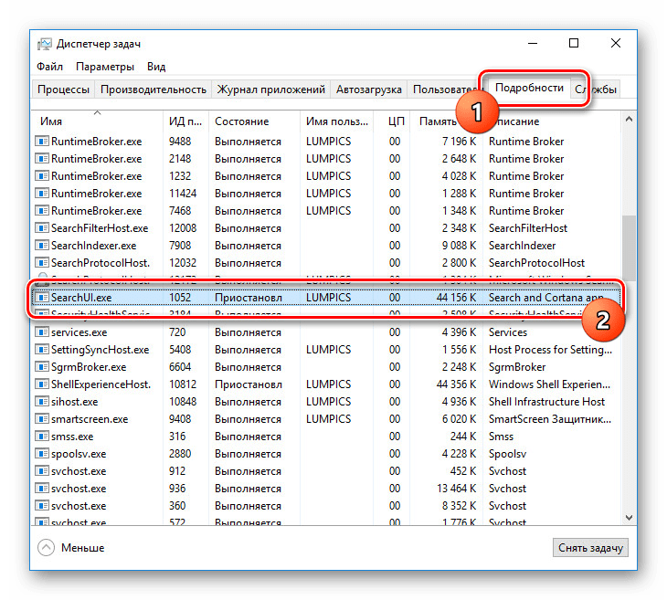The width and height of the screenshot is (667, 600).
Task: Click PID value 10848
Action: point(183,402)
